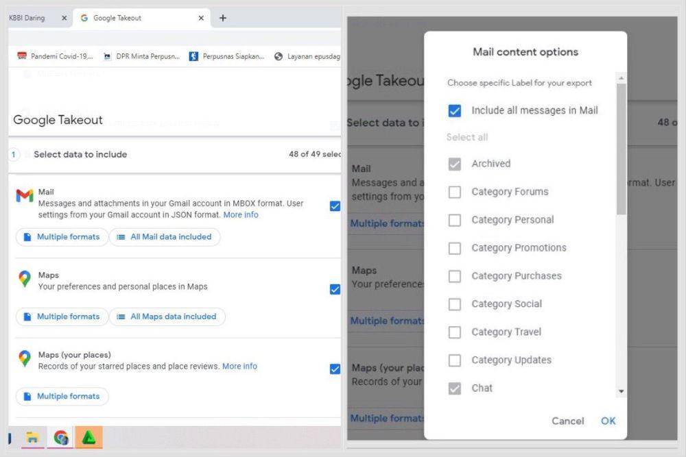Open File Explorer from the taskbar
The image size is (686, 457).
pos(32,437)
